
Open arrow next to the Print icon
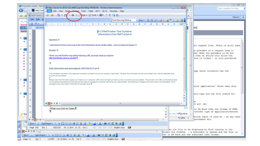point(76,15)
